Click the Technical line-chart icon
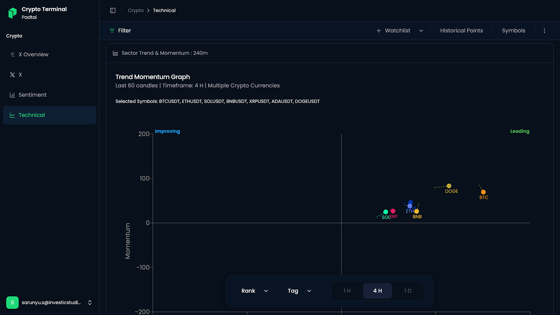560x315 pixels. (x=13, y=115)
